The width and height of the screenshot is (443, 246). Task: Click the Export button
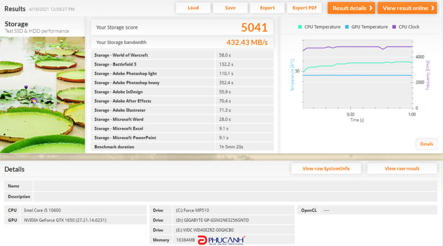click(x=267, y=8)
